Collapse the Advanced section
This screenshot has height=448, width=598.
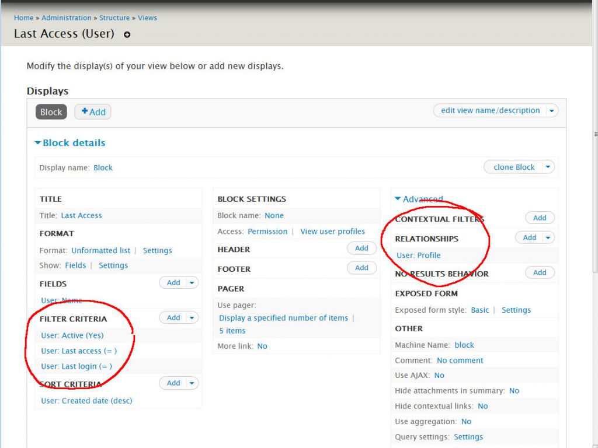(x=418, y=199)
